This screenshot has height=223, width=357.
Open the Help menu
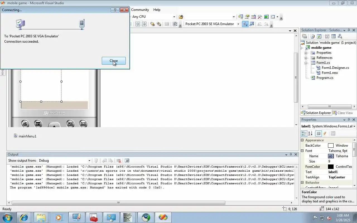pos(157,9)
